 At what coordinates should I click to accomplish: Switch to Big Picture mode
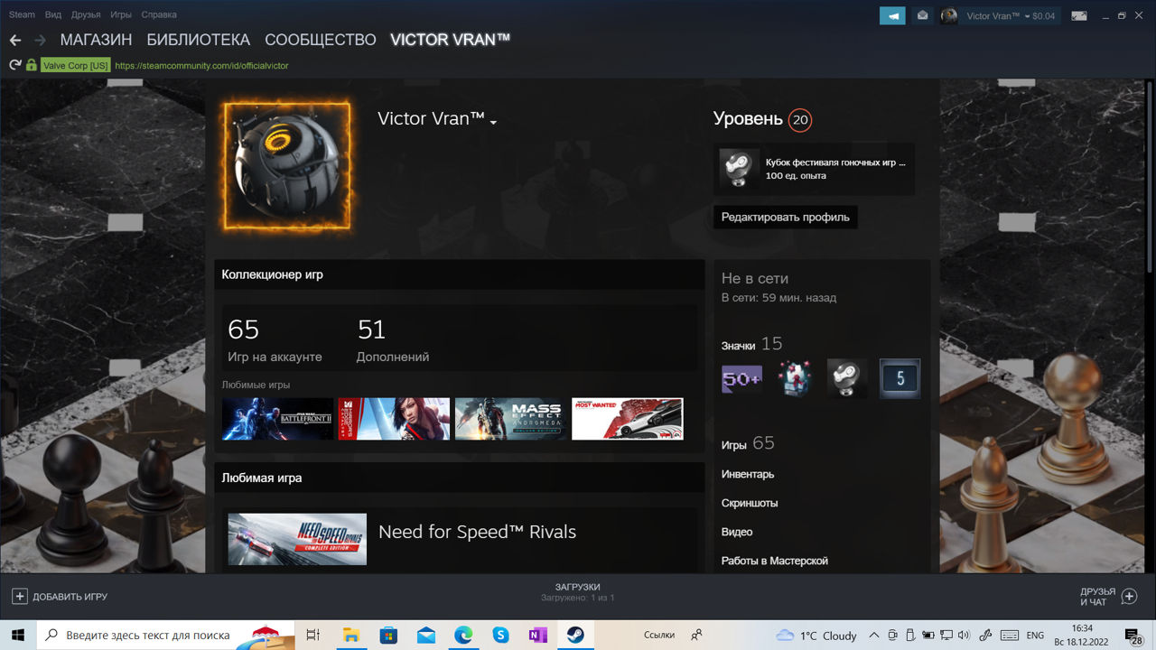tap(1079, 15)
